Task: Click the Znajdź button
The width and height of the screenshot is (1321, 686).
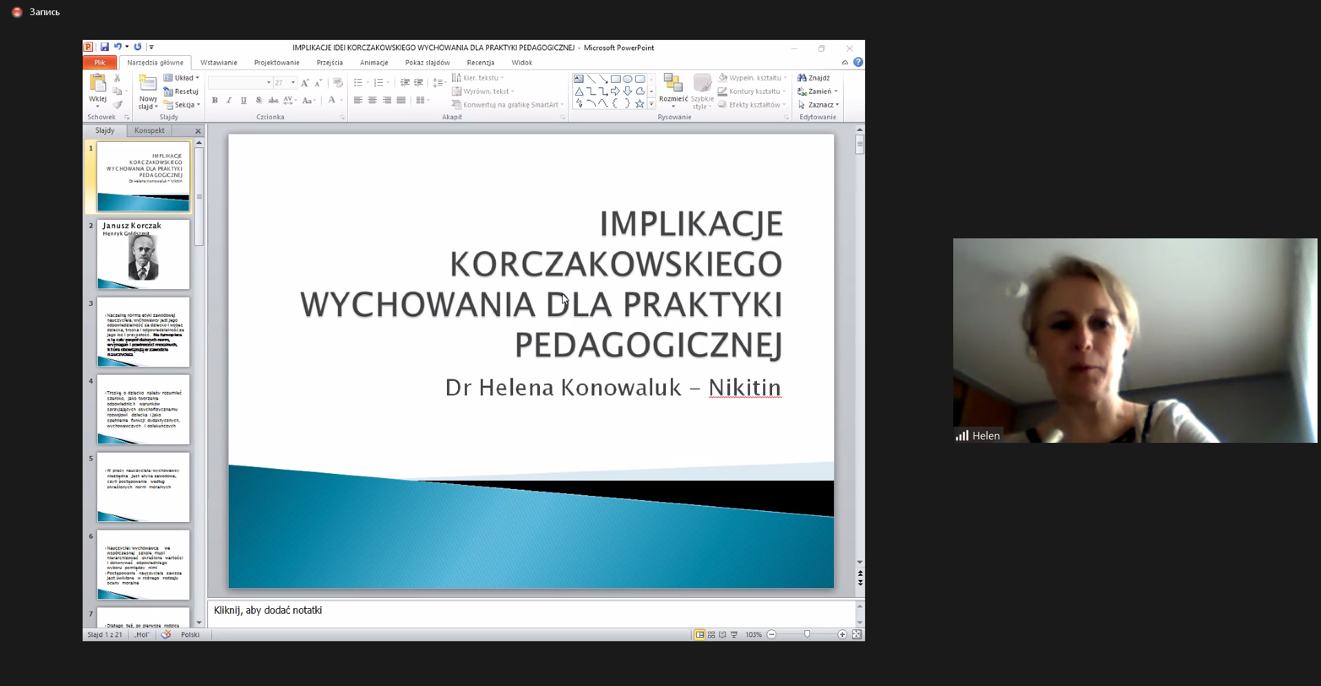Action: 814,78
